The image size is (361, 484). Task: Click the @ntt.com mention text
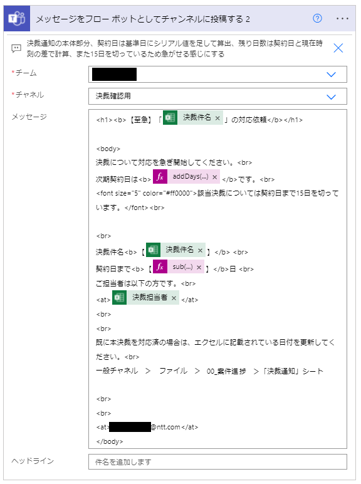165,427
